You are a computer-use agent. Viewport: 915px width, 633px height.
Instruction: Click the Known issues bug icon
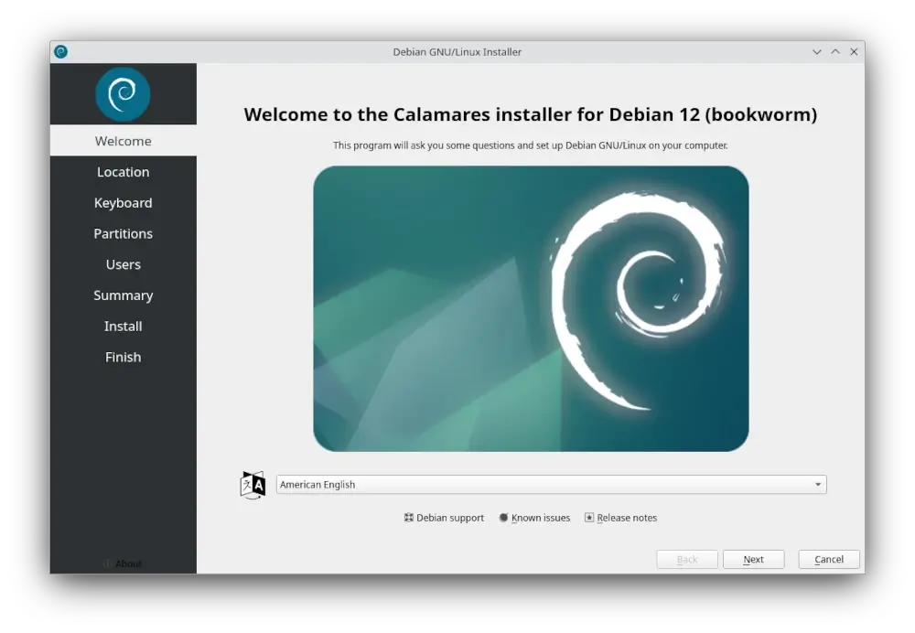[503, 518]
